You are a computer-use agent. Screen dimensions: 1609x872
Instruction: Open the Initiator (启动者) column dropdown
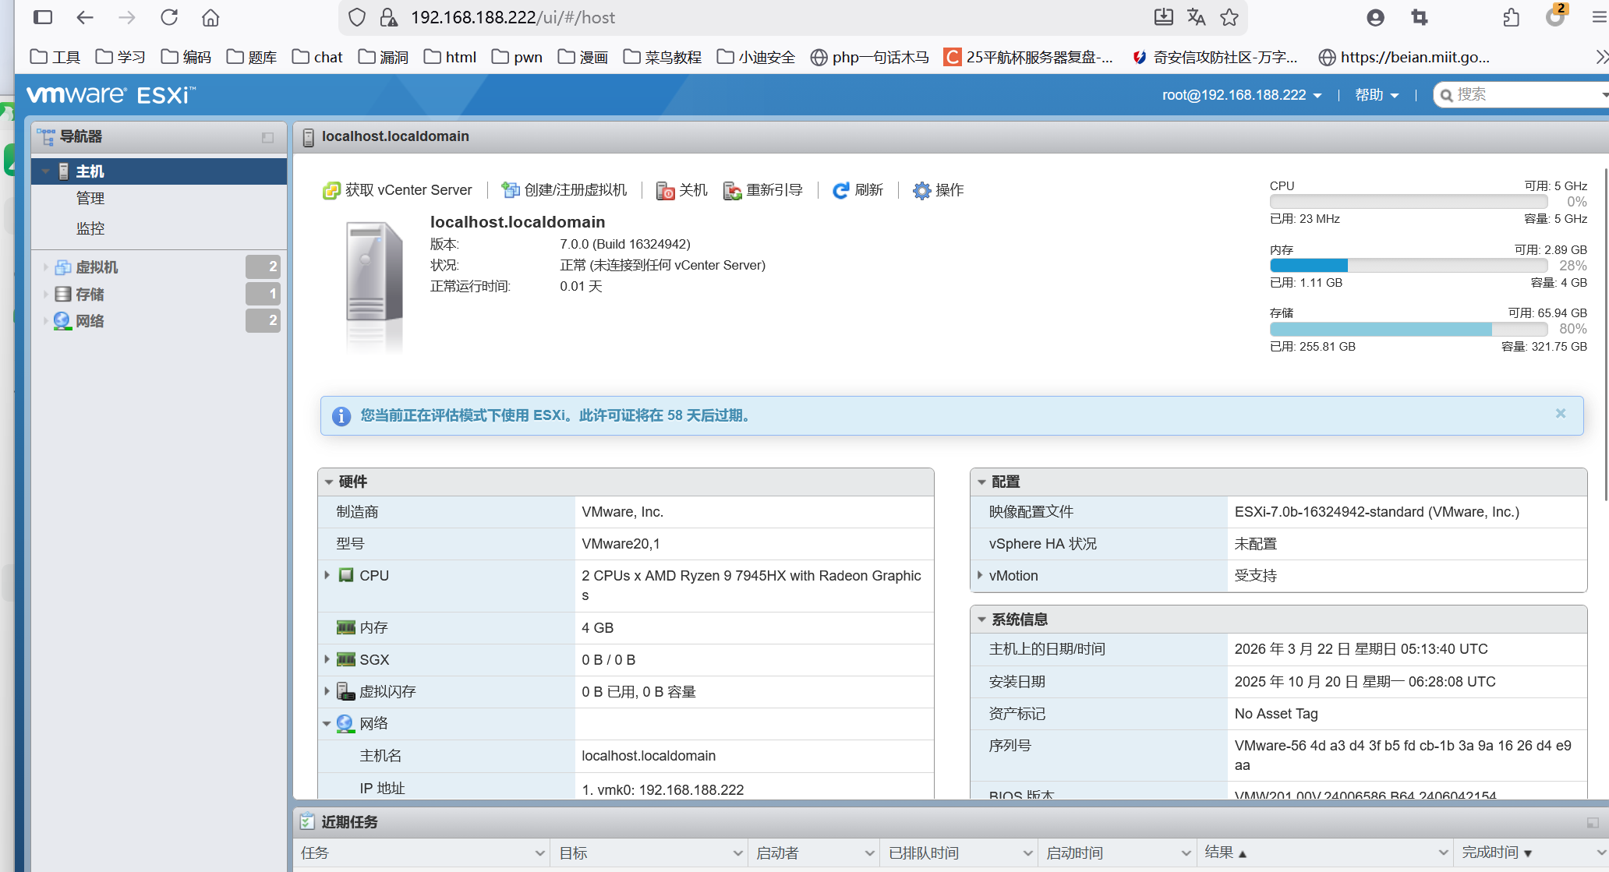tap(869, 853)
